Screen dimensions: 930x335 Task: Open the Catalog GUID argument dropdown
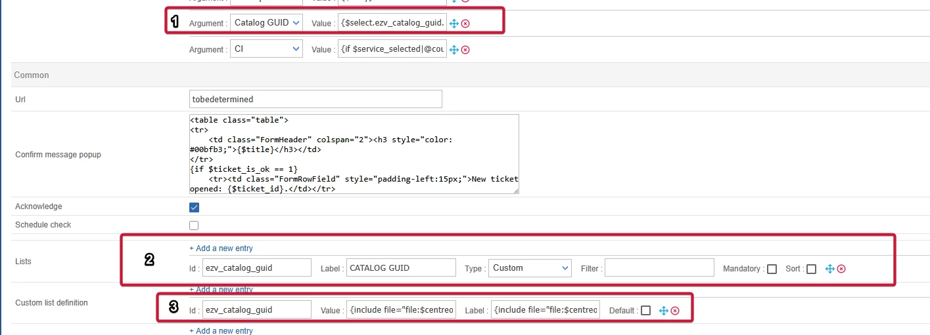coord(266,22)
